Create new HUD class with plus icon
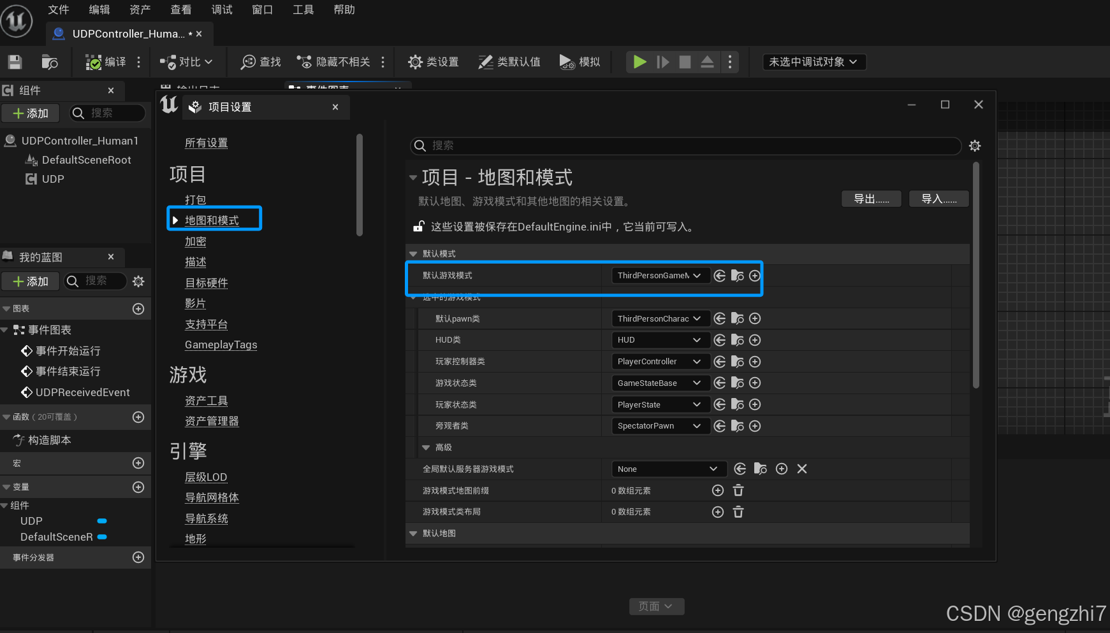The image size is (1110, 633). [x=754, y=339]
